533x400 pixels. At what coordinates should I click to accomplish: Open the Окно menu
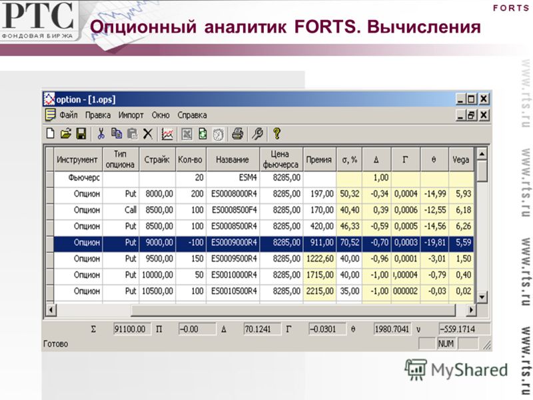point(161,115)
